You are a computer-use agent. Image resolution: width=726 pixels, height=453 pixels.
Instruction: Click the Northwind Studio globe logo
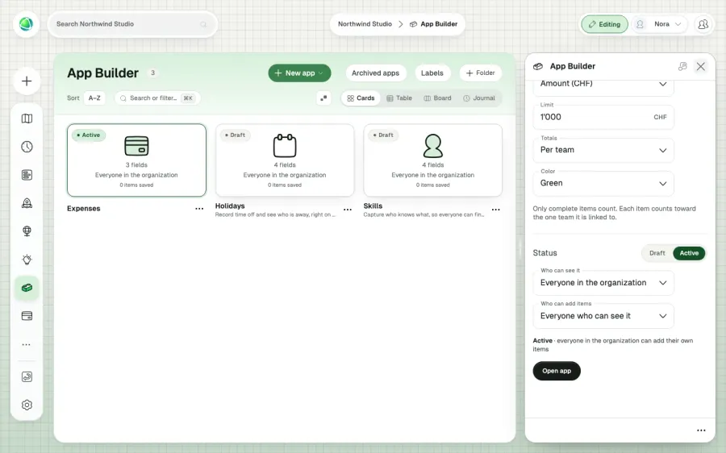click(x=27, y=23)
